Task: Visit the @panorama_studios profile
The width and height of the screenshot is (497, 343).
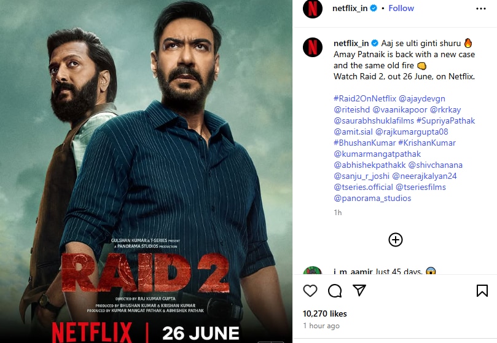Action: (x=372, y=198)
